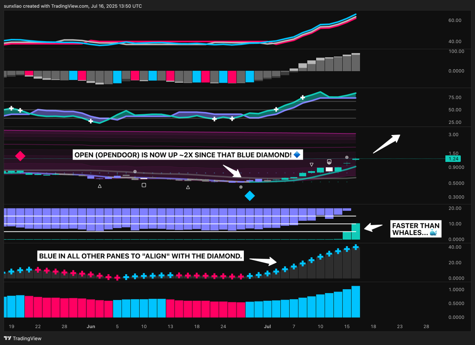Click the blue diamond signal marker

[250, 195]
